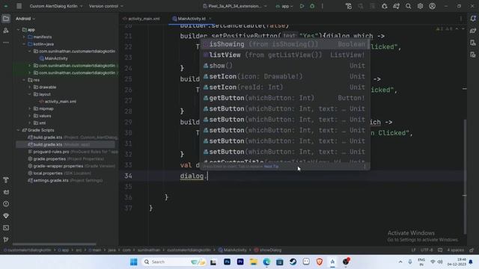The width and height of the screenshot is (479, 269).
Task: Open the Problems tool window
Action: [6, 204]
